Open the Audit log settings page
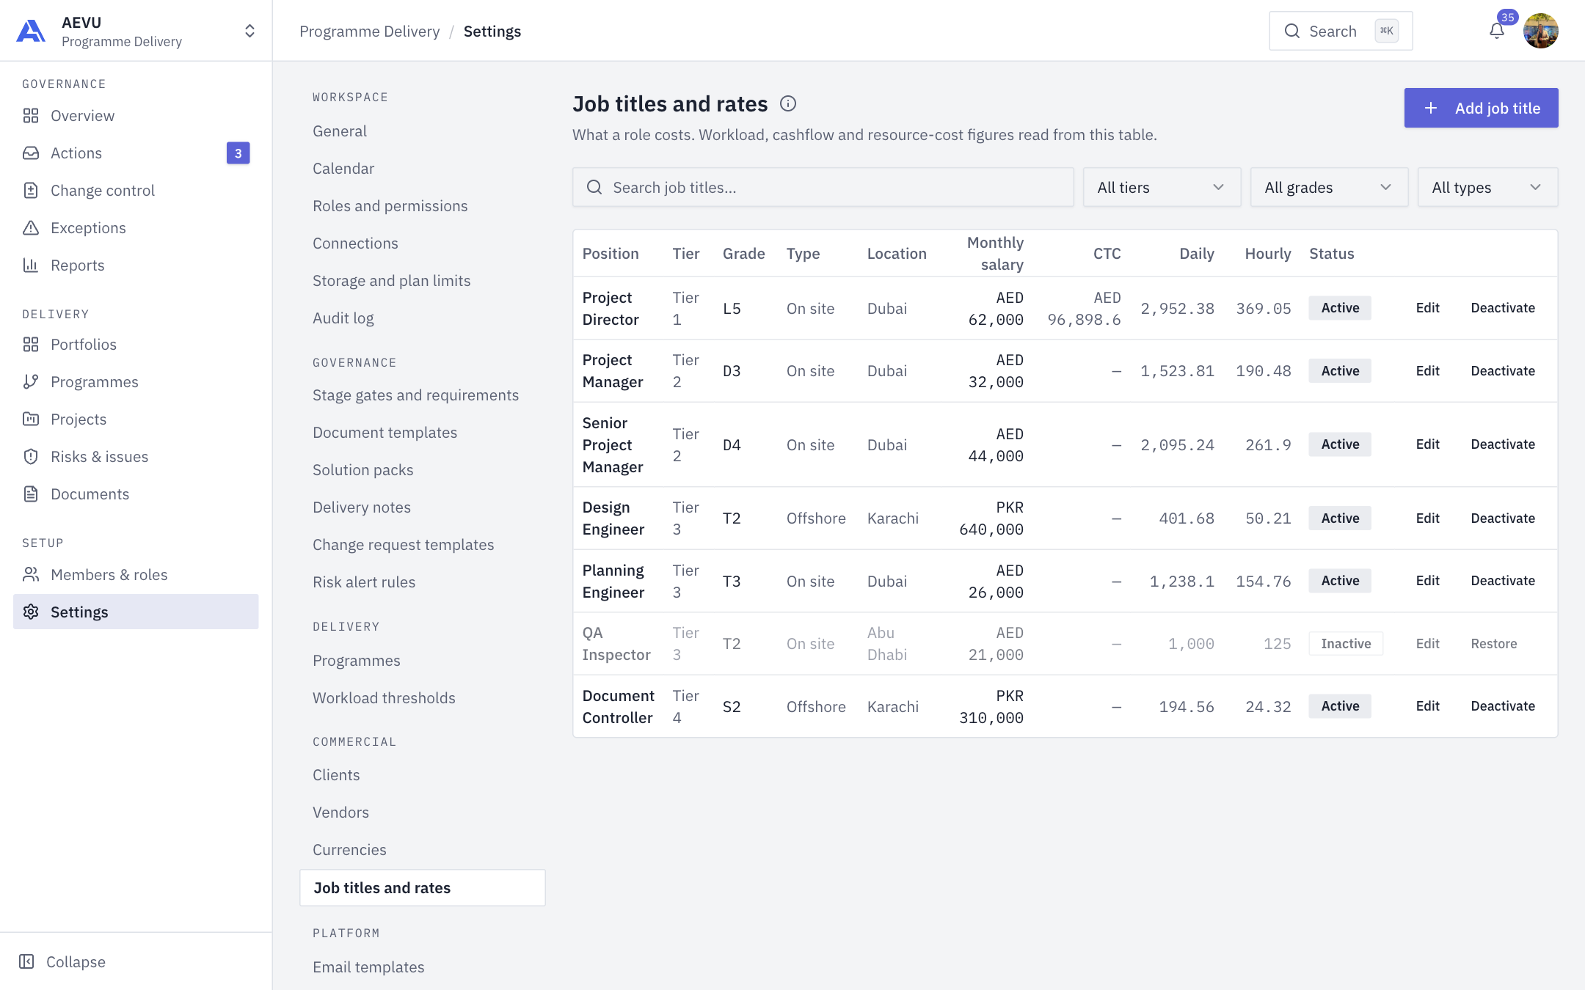Screen dimensions: 1585x990 [x=343, y=318]
